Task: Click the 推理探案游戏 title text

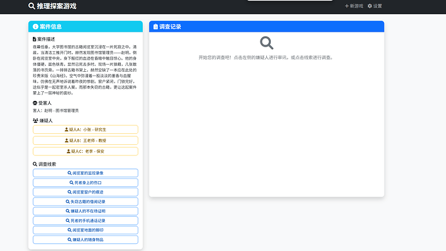Action: pyautogui.click(x=57, y=6)
